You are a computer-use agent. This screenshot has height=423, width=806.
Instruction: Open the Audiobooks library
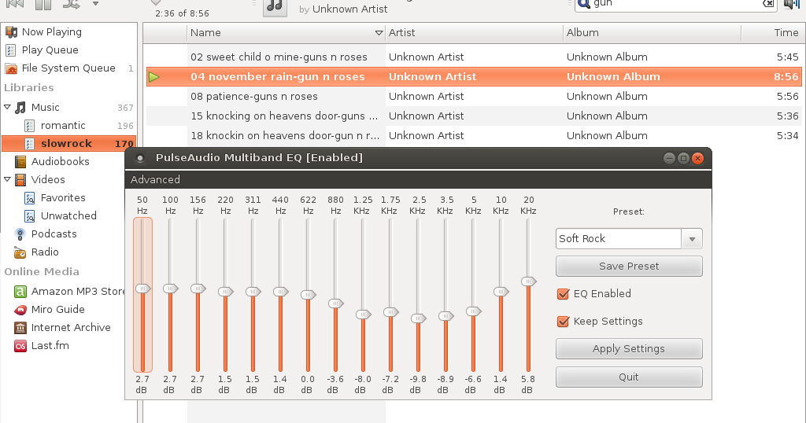coord(60,161)
